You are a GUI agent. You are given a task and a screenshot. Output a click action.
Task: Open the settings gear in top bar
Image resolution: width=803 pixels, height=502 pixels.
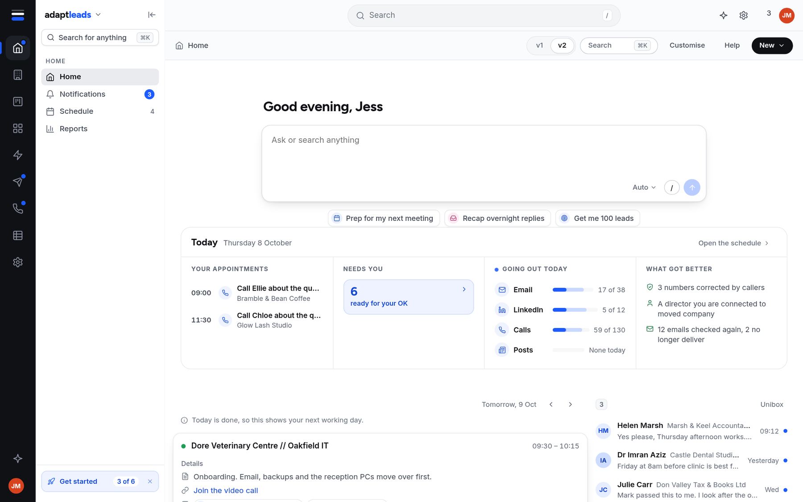[744, 15]
